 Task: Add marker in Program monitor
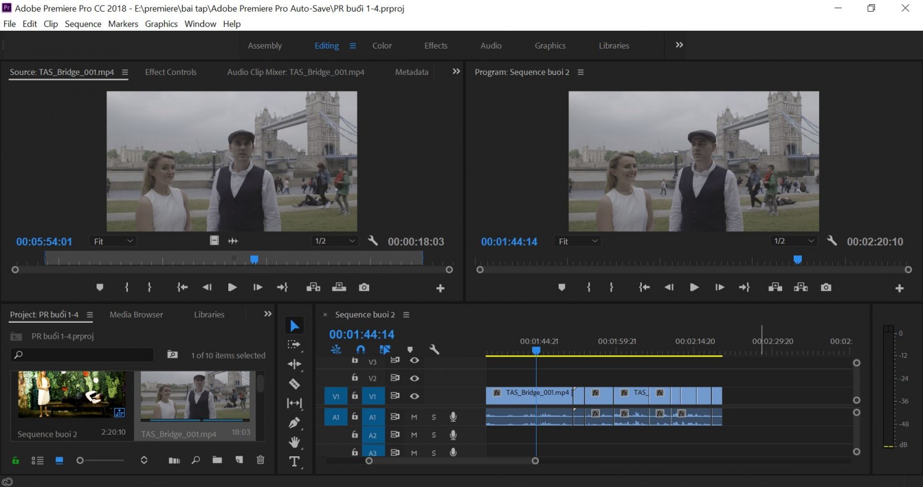[561, 287]
